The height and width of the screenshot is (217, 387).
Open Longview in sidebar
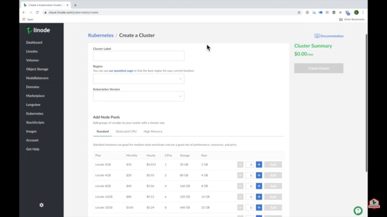pos(33,105)
